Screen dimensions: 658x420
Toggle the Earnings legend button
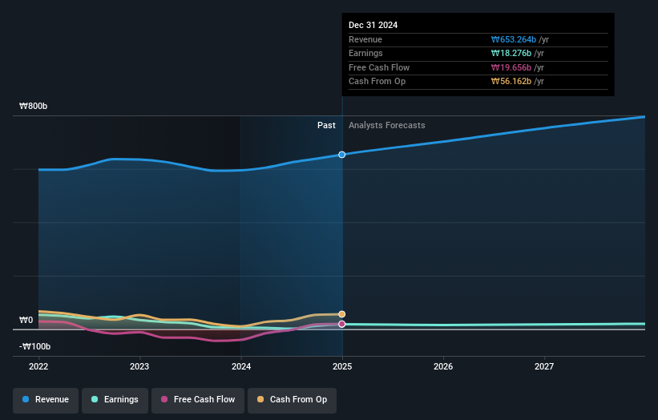point(115,400)
